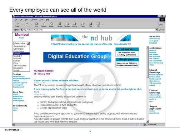The image size is (180, 135).
Task: Toggle the Select office dropdown arrow
Action: 28,43
